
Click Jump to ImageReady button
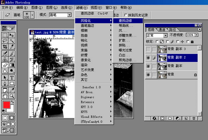[x=8, y=130]
